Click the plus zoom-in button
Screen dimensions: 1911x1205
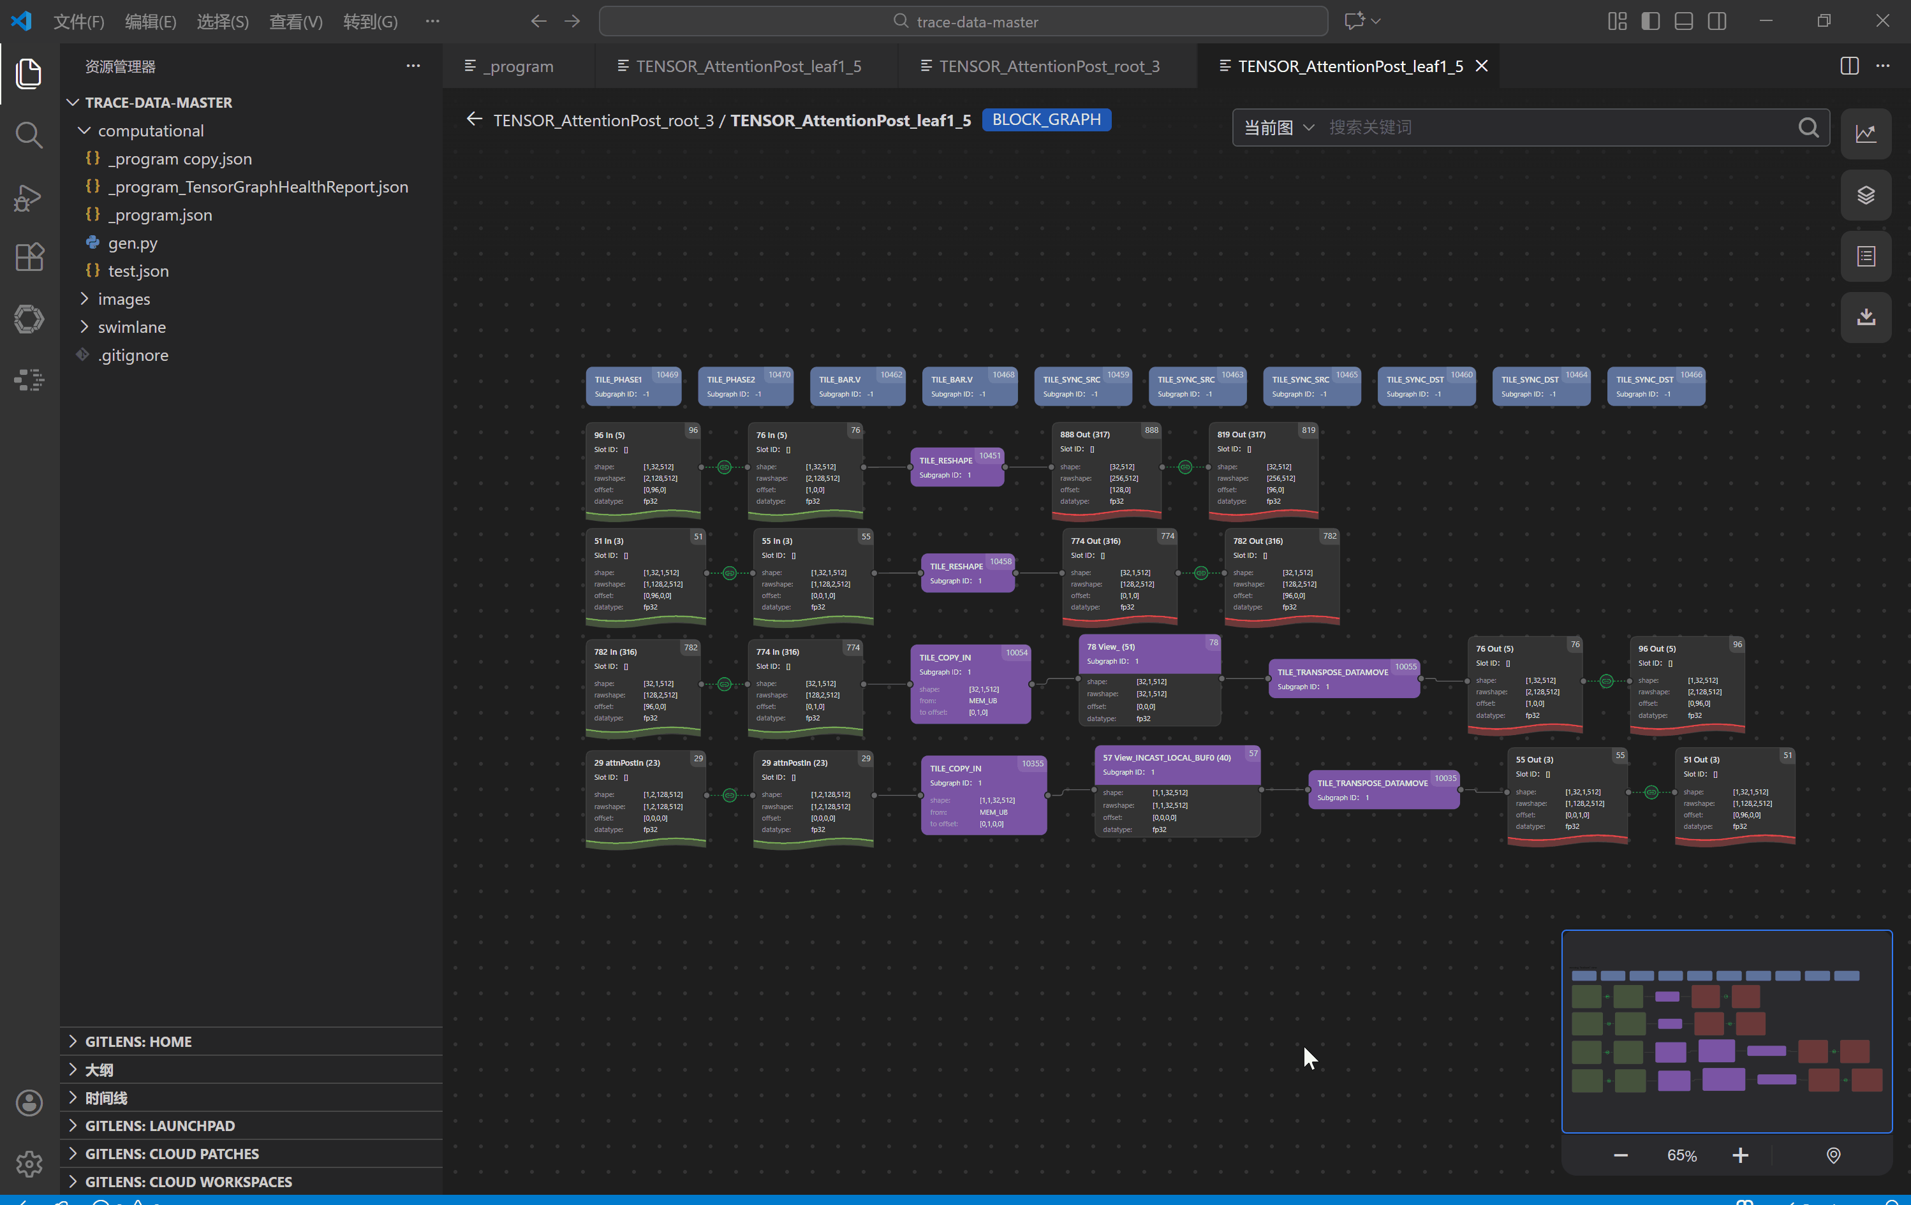pos(1739,1155)
